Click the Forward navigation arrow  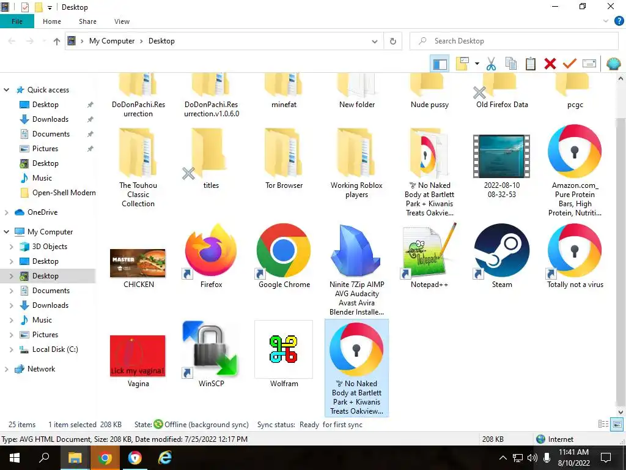[x=30, y=41]
